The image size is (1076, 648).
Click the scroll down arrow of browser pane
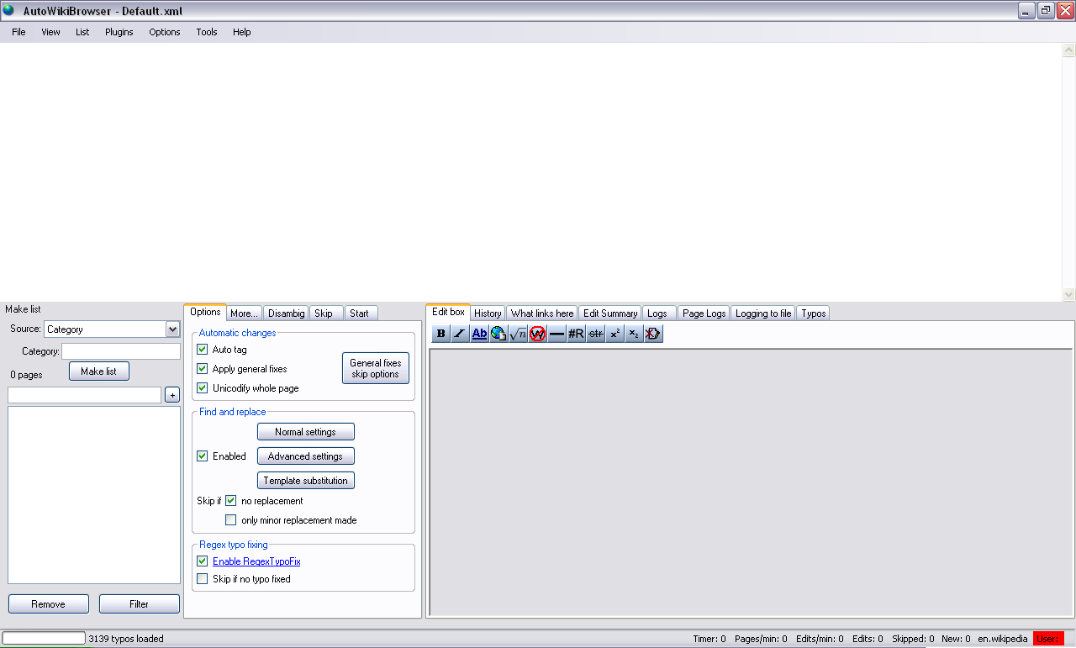pos(1068,295)
